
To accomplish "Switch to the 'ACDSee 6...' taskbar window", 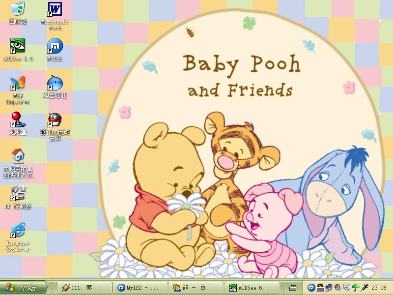I will click(252, 288).
